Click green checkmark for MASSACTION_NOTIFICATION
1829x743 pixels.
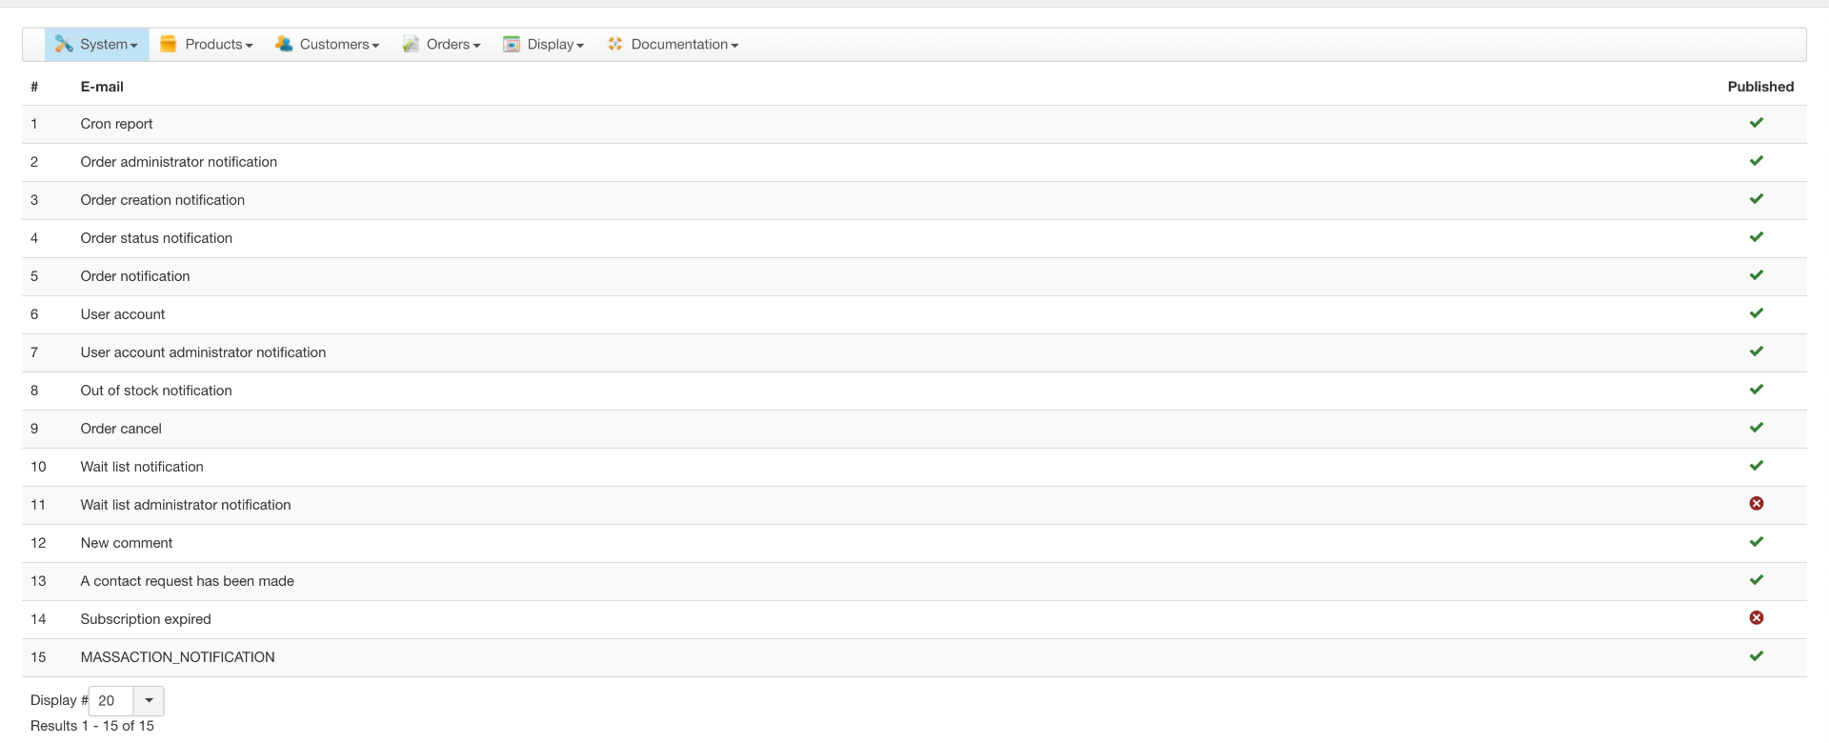(1756, 656)
